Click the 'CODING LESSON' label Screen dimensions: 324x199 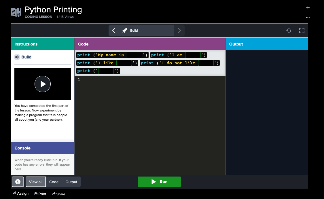tap(38, 17)
